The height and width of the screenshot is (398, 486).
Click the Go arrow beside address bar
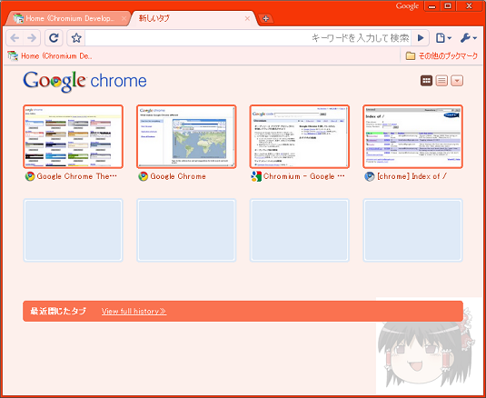click(421, 38)
